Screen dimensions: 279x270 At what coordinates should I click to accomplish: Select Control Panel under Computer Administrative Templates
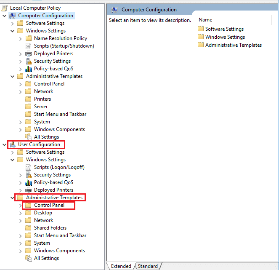49,84
